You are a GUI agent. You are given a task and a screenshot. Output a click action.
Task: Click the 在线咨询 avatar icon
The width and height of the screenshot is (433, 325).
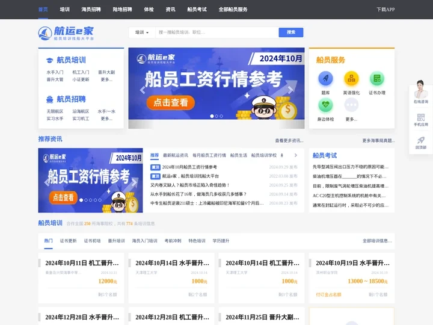(420, 89)
